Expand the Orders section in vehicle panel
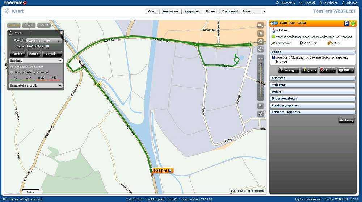The height and width of the screenshot is (202, 362). click(313, 92)
